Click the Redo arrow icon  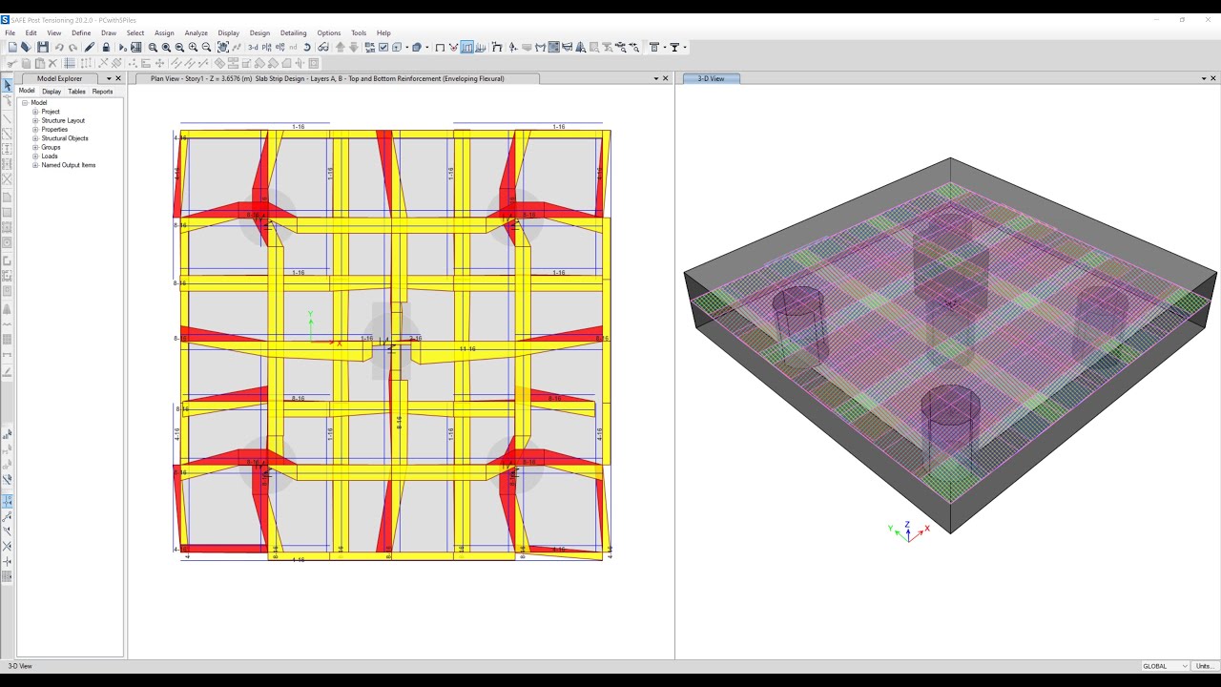pyautogui.click(x=72, y=47)
